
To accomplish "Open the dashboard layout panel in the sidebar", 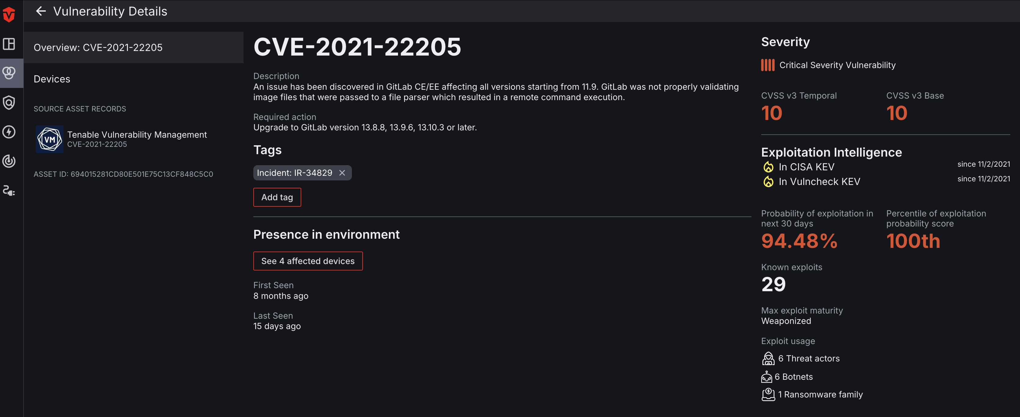I will click(9, 44).
